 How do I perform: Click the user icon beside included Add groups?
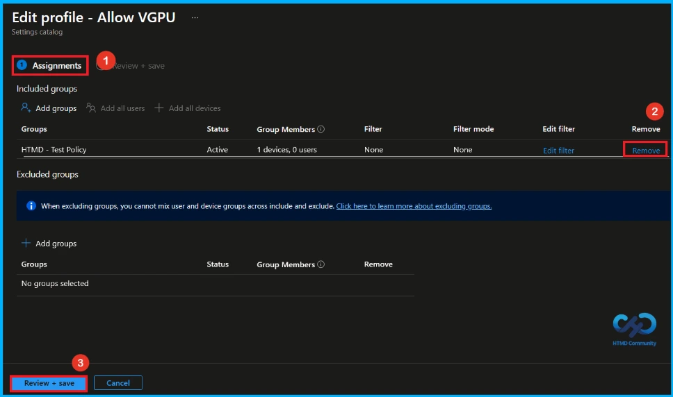26,108
